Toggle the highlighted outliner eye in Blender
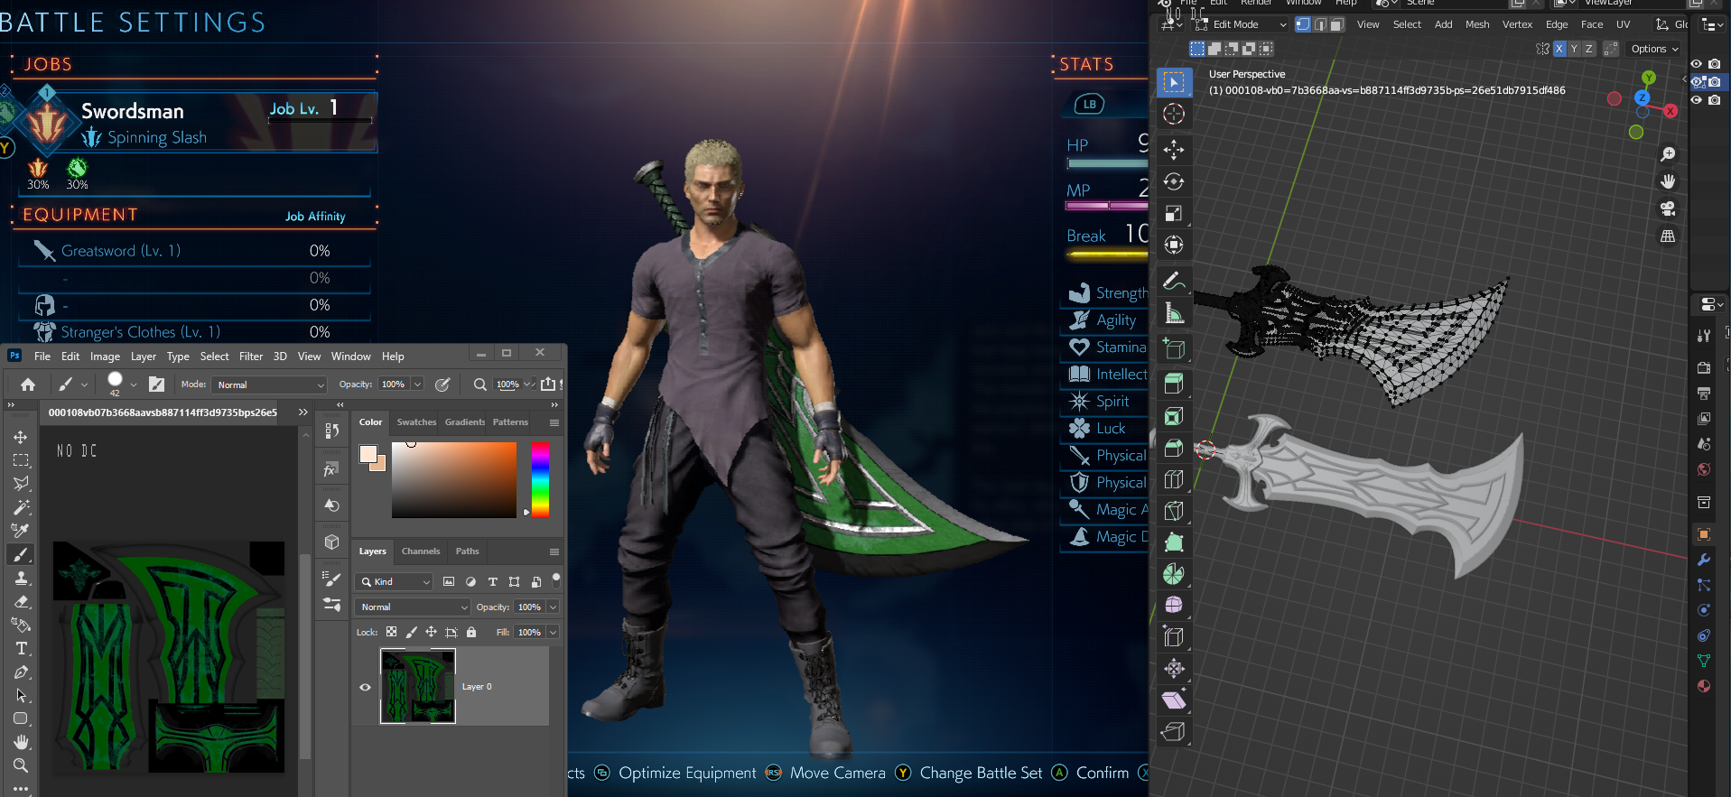 [1698, 82]
